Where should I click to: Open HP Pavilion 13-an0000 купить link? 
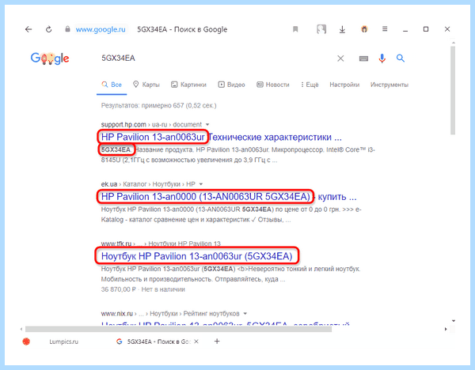click(229, 197)
